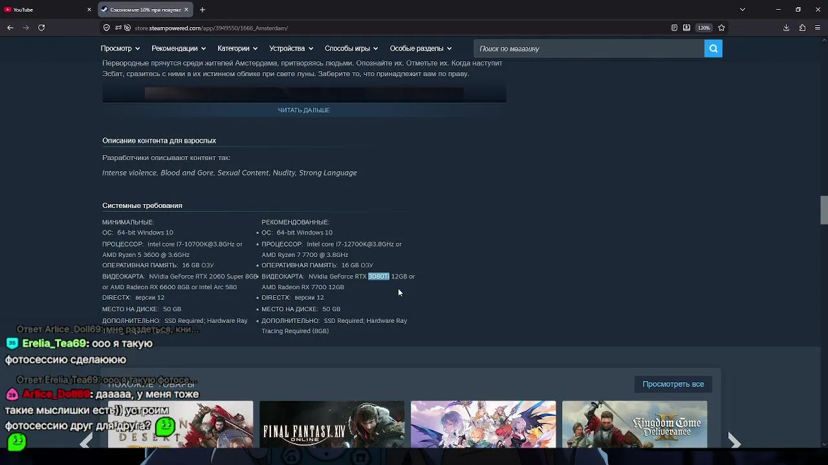Open a new browser tab

[x=202, y=10]
